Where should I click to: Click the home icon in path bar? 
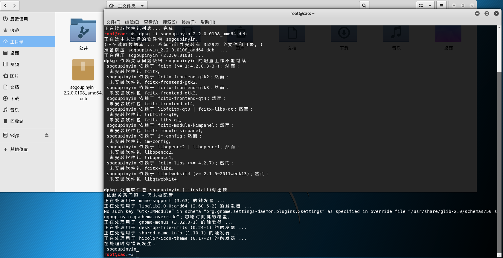111,6
